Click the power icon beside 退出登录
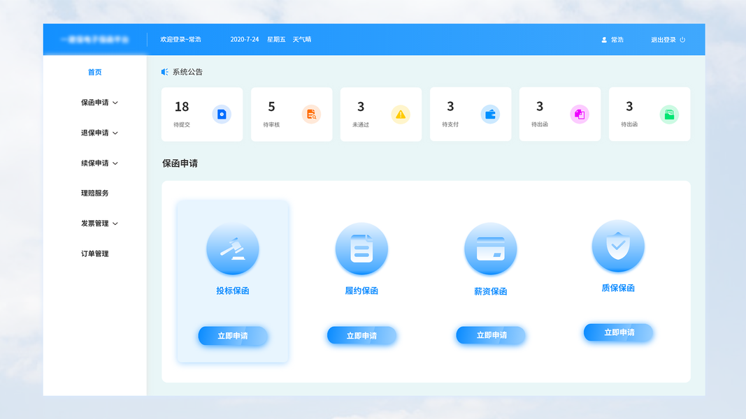The image size is (746, 419). (x=682, y=40)
